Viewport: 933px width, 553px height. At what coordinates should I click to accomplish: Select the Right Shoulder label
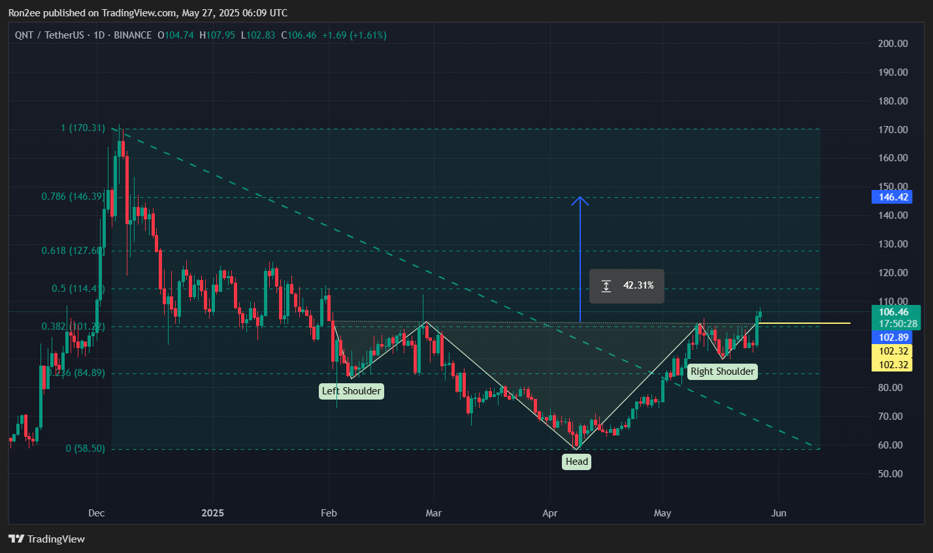[x=722, y=371]
